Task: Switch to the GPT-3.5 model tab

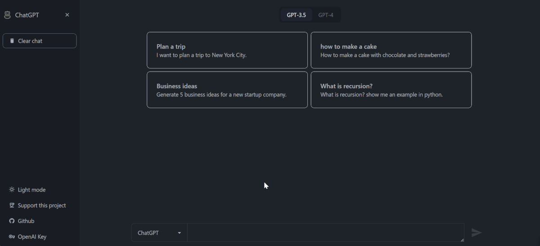Action: (x=296, y=15)
